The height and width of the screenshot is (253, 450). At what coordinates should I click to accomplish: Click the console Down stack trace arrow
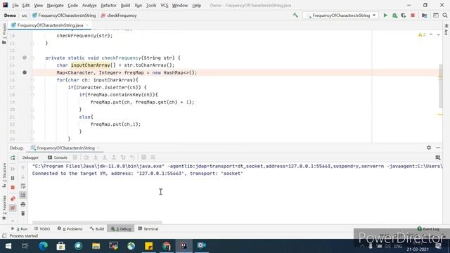coord(23,177)
